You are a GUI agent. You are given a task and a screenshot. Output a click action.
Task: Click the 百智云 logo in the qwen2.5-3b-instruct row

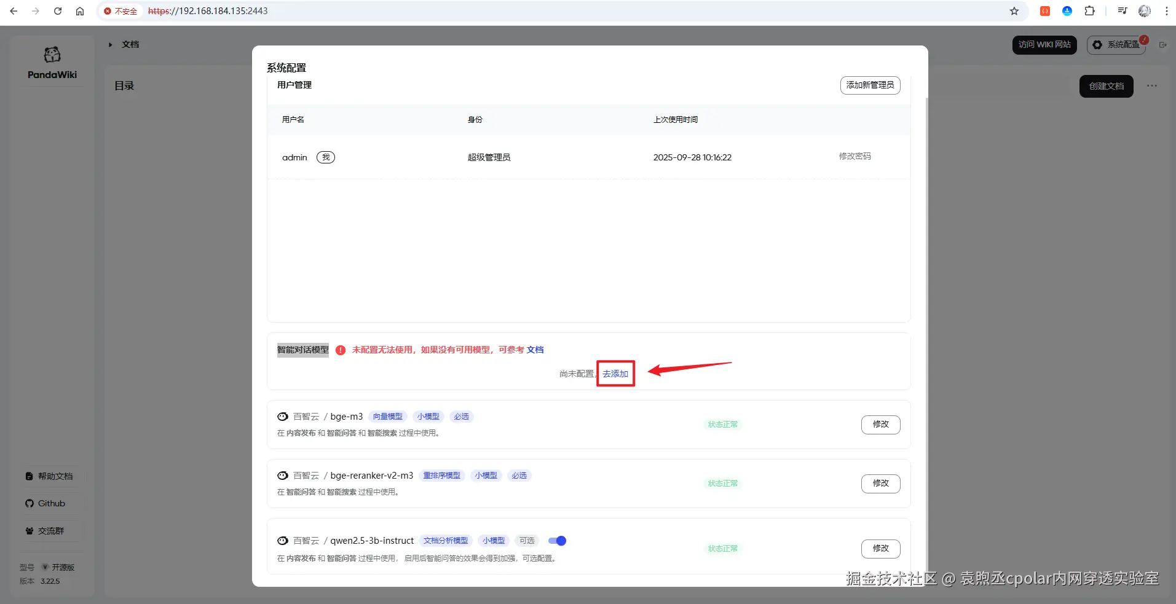(x=283, y=541)
